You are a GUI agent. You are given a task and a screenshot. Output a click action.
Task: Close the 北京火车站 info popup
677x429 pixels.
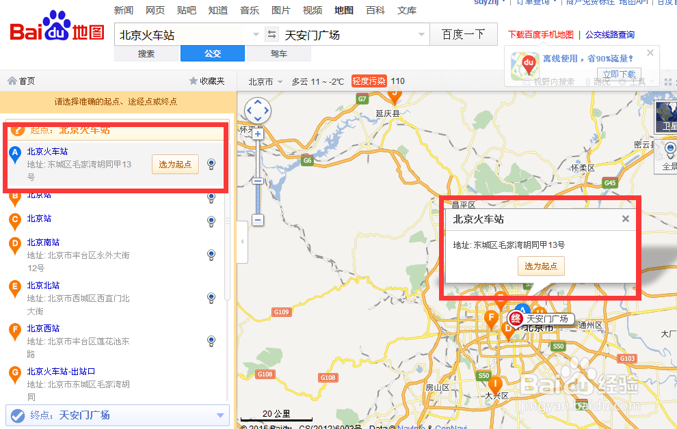[625, 219]
